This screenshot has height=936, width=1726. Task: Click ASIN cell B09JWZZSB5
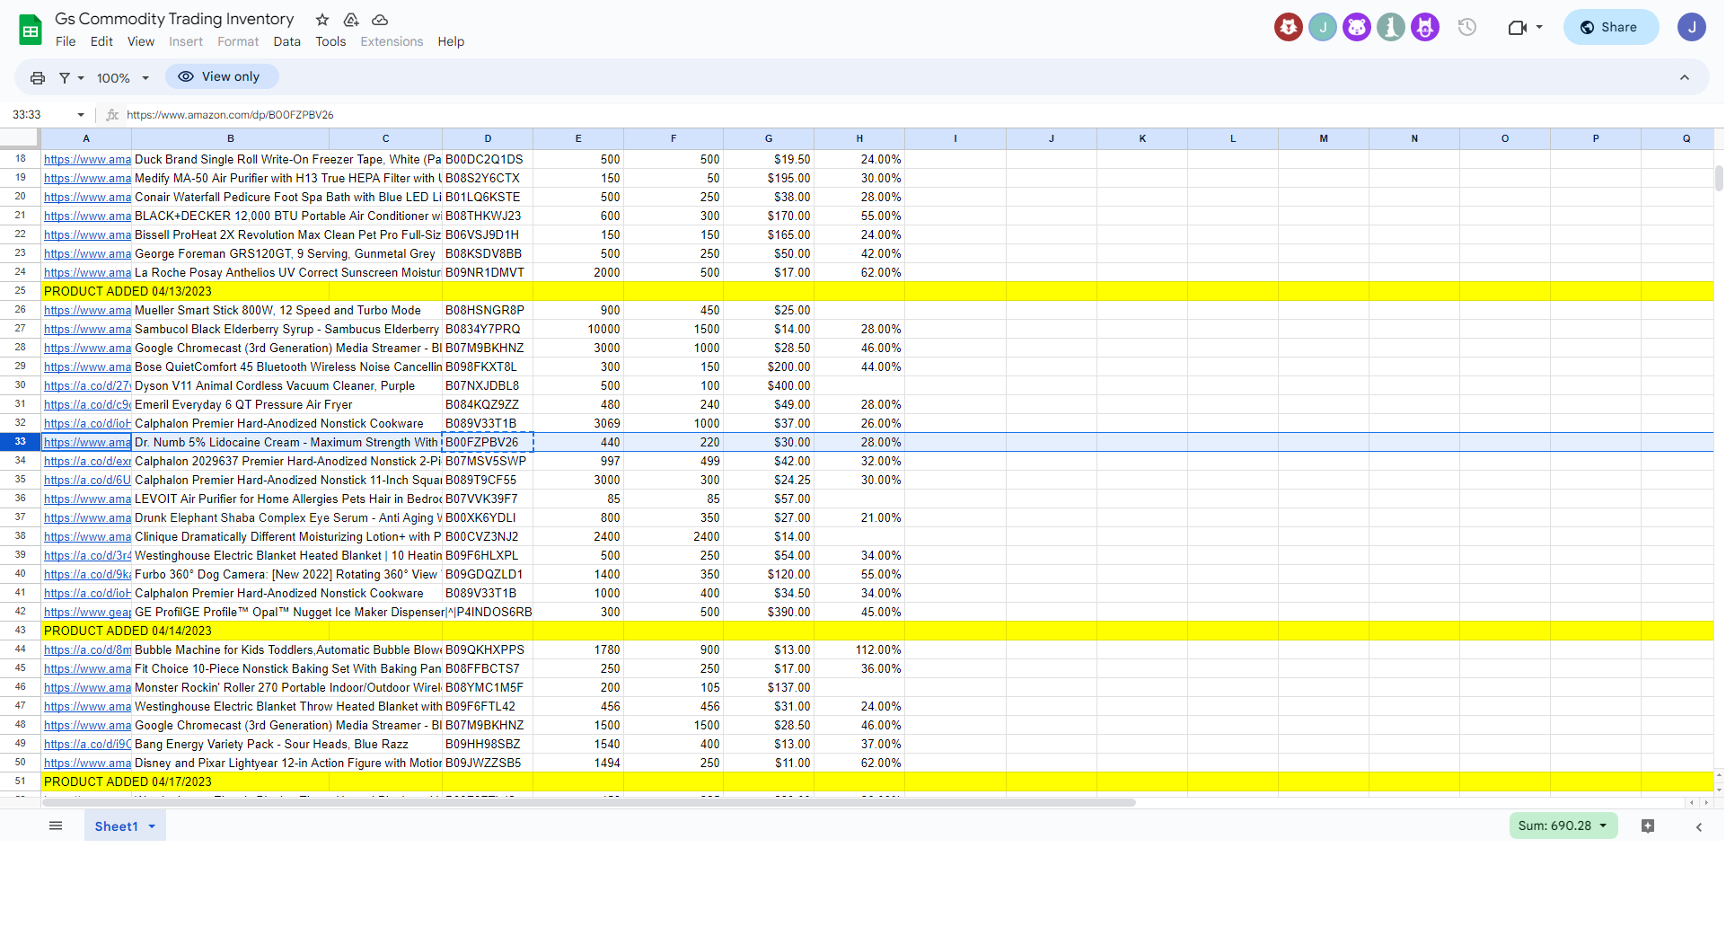488,763
